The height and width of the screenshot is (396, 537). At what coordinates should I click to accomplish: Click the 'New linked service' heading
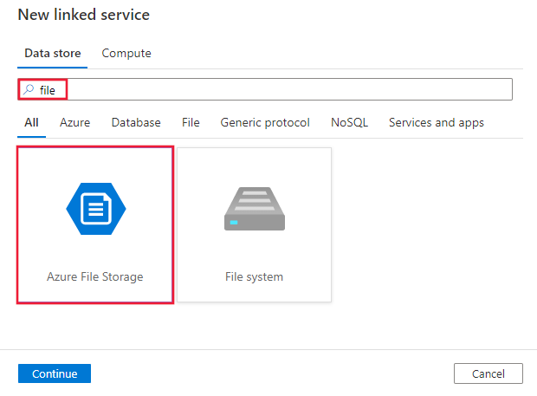[84, 15]
